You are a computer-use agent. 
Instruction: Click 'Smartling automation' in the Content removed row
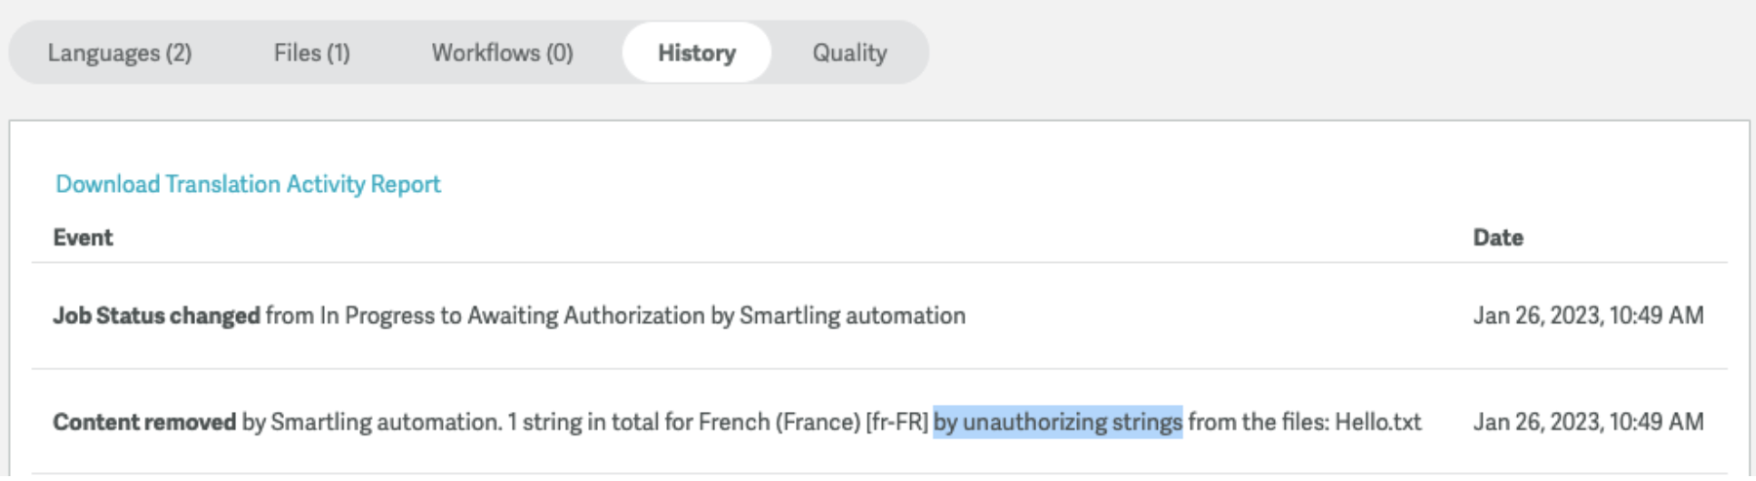[384, 422]
